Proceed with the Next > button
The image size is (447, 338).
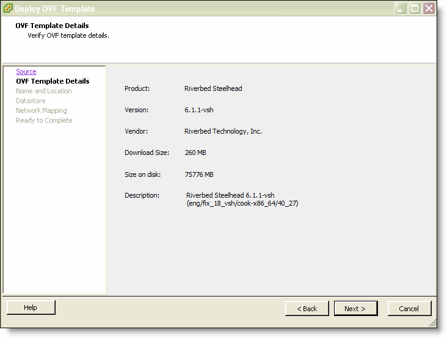pos(356,309)
